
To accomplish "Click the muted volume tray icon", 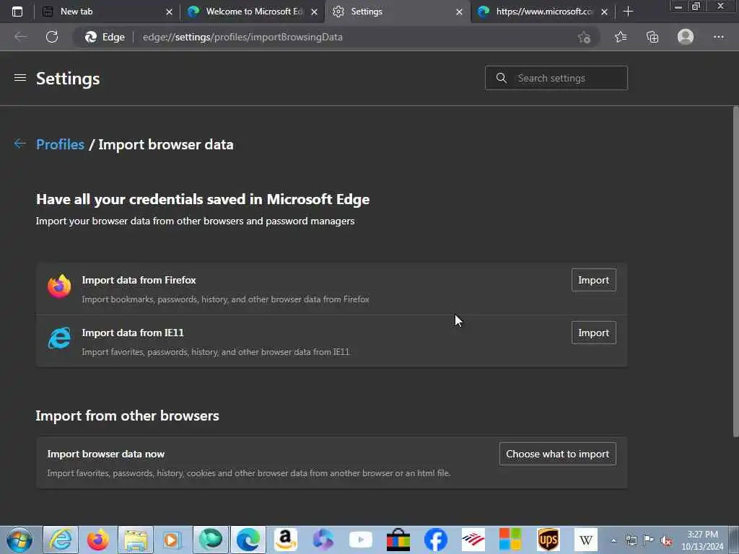I will tap(666, 540).
